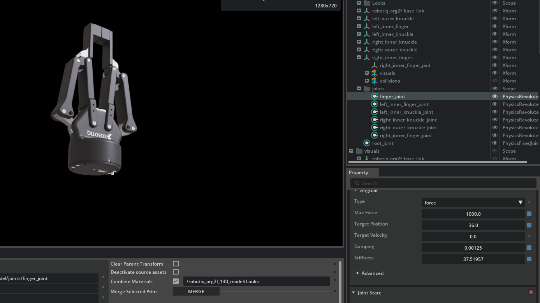
Task: Click the root_joint fixed joint icon
Action: (367, 143)
